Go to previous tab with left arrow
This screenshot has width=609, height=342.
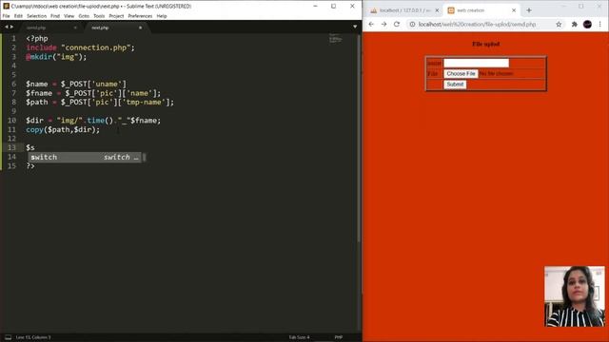coord(7,27)
